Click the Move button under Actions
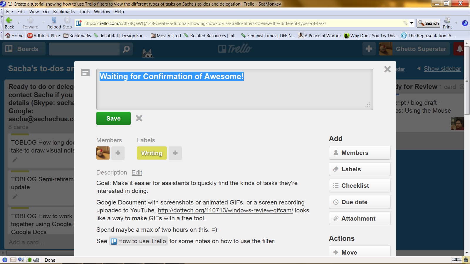 (x=360, y=252)
